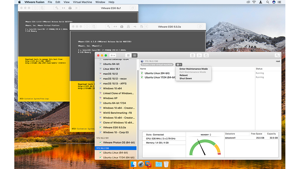Screen dimensions: 300x169
Task: Click the play button in Library toolbar
Action: pyautogui.click(x=199, y=55)
